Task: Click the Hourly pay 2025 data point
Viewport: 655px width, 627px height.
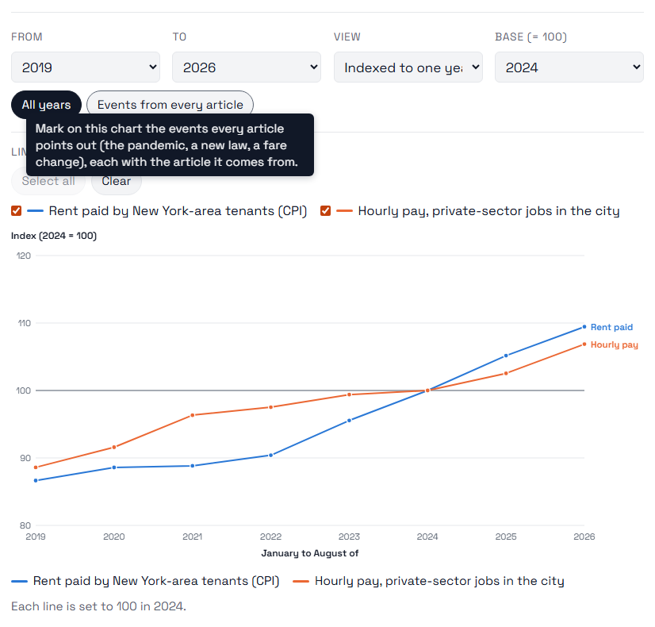Action: click(506, 373)
